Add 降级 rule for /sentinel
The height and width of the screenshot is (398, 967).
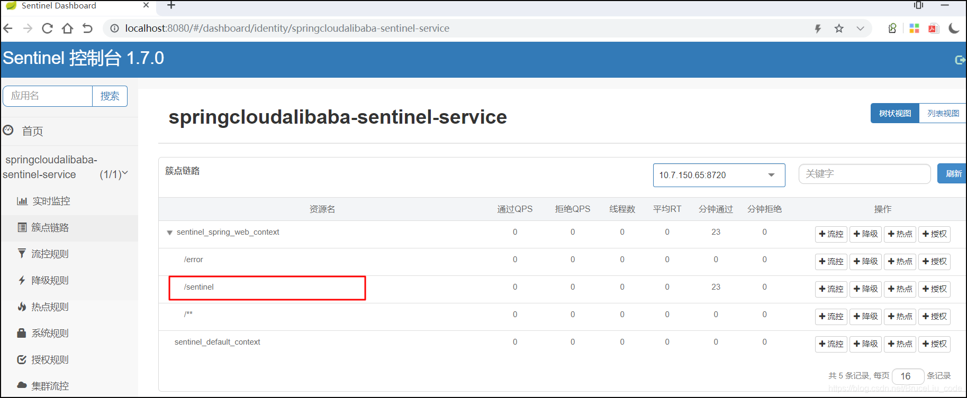coord(865,289)
